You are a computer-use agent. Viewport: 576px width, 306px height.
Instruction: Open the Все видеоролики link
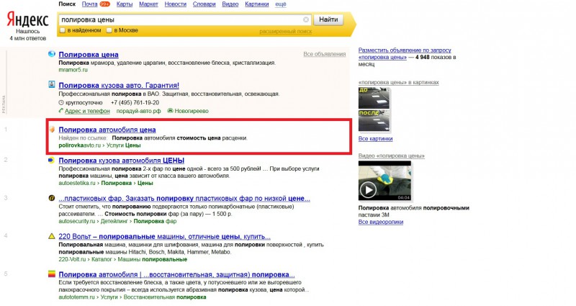pyautogui.click(x=381, y=222)
